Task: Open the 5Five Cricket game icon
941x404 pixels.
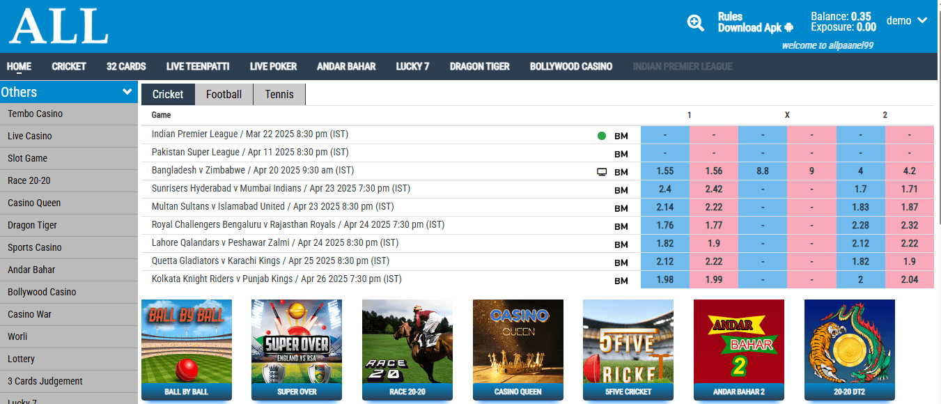Action: [628, 348]
